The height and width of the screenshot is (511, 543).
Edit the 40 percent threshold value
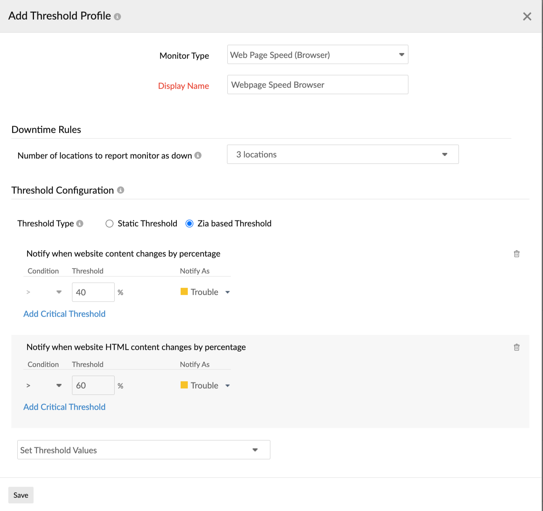click(93, 292)
